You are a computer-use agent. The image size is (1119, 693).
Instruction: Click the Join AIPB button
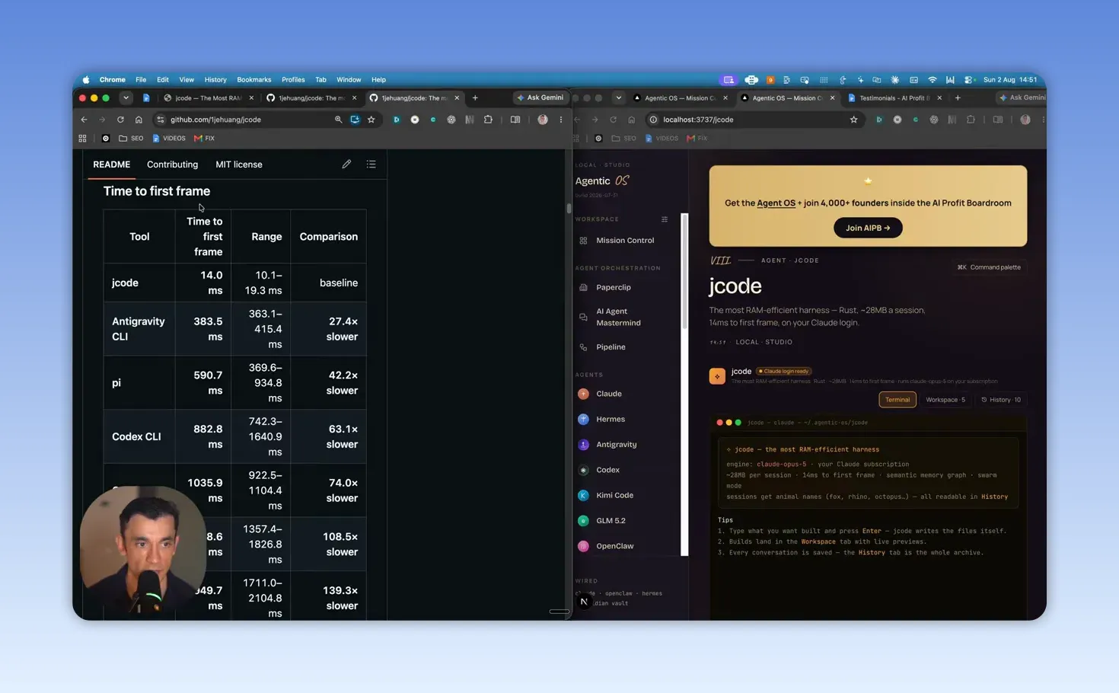868,228
